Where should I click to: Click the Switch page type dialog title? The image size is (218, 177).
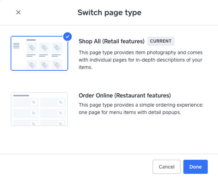pos(109,13)
